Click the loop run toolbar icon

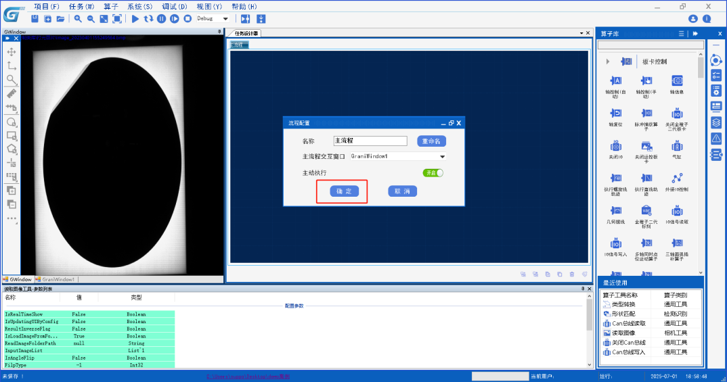click(x=148, y=18)
